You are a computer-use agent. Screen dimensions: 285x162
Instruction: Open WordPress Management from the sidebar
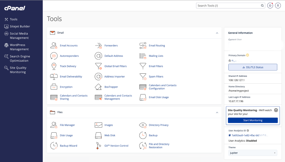pyautogui.click(x=19, y=47)
